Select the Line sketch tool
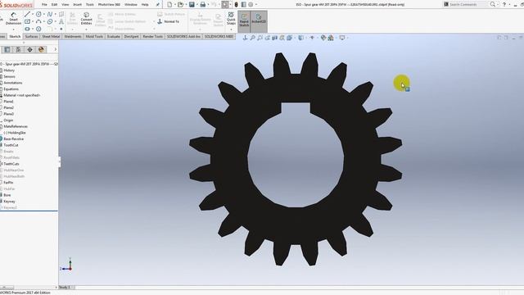 pos(27,14)
